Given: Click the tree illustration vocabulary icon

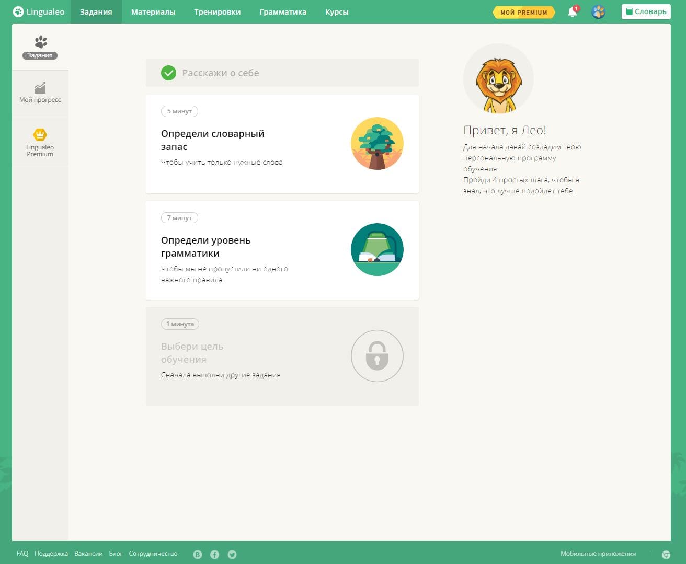Looking at the screenshot, I should click(377, 143).
